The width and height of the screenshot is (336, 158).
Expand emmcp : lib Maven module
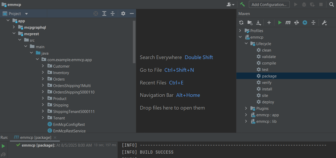[x=246, y=121]
